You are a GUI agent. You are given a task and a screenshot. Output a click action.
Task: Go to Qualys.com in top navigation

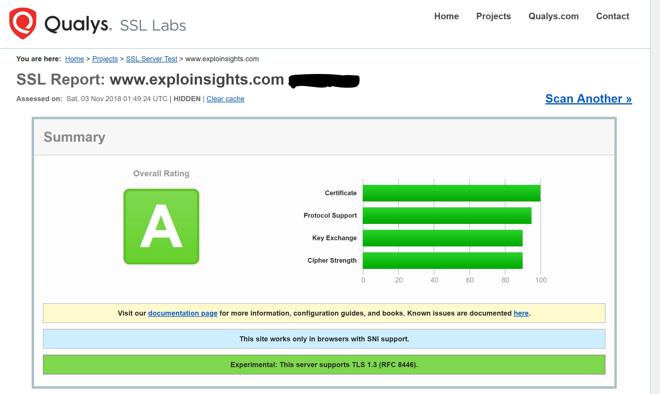(553, 16)
